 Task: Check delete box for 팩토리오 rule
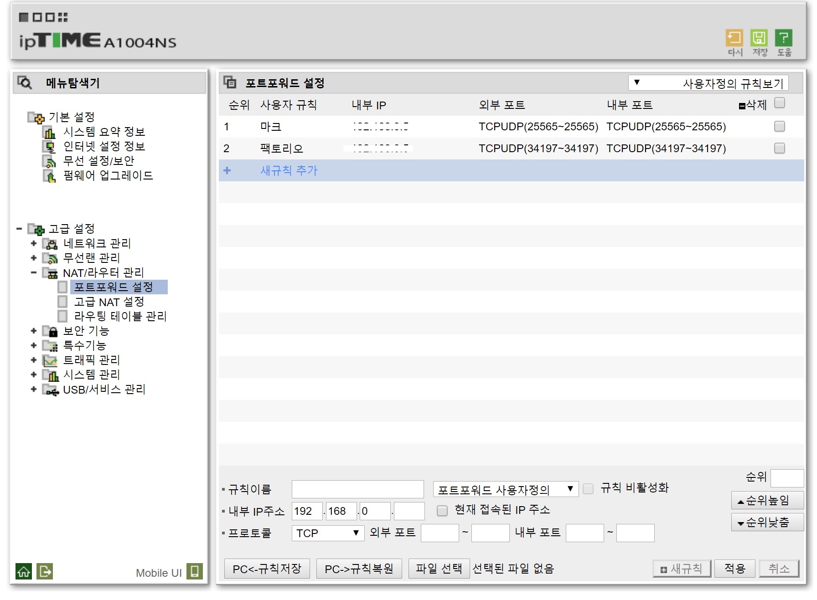click(x=780, y=148)
